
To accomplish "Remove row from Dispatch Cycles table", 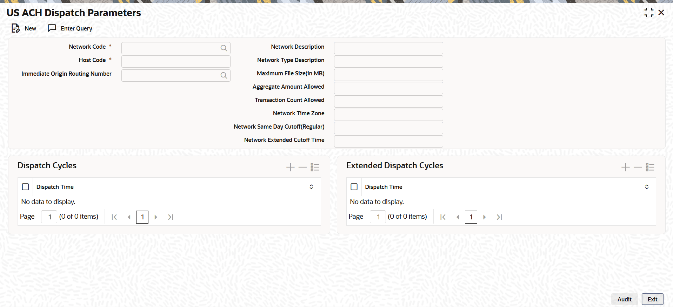I will (x=302, y=167).
